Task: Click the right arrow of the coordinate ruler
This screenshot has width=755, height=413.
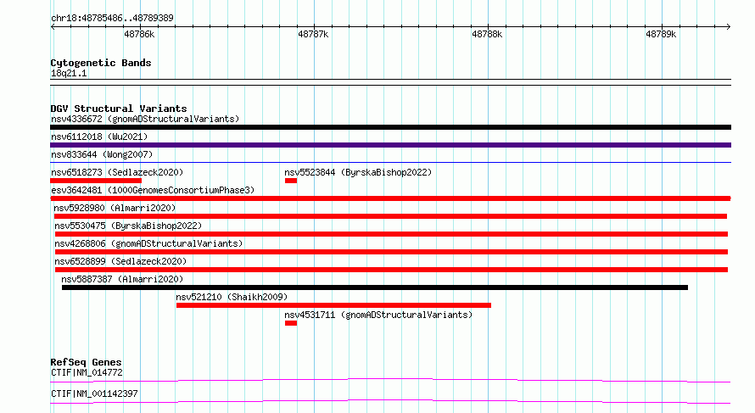Action: coord(728,27)
